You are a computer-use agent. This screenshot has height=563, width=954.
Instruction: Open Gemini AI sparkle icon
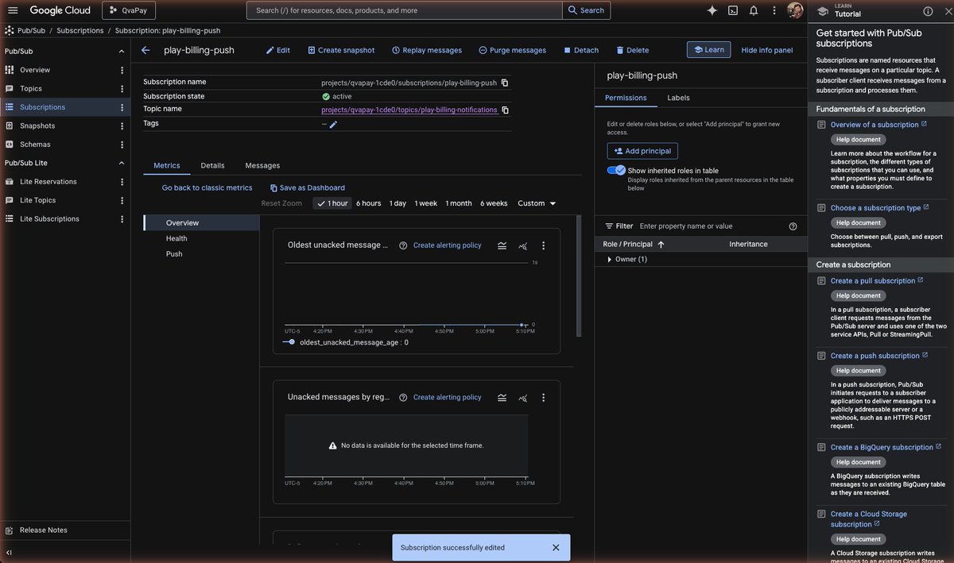tap(712, 10)
